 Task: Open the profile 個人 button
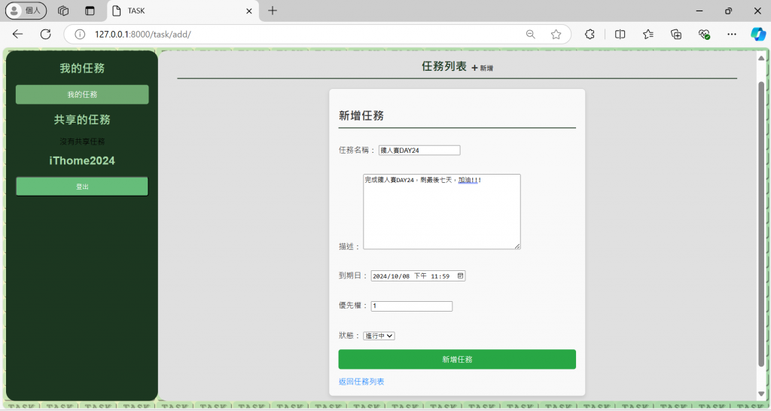point(26,11)
